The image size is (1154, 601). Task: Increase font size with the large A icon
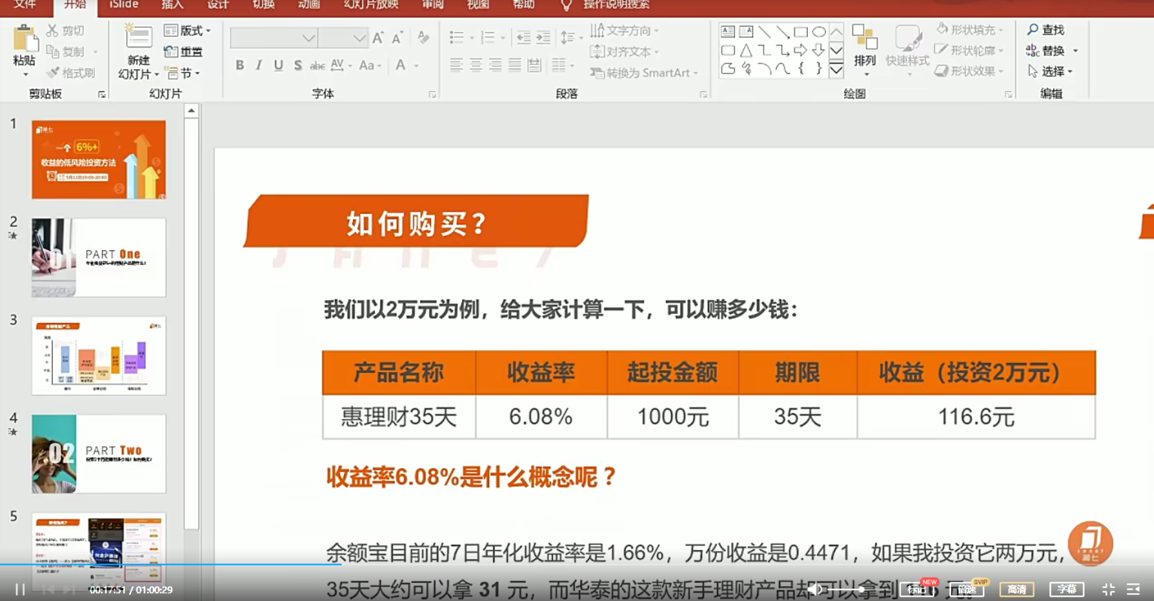[378, 38]
